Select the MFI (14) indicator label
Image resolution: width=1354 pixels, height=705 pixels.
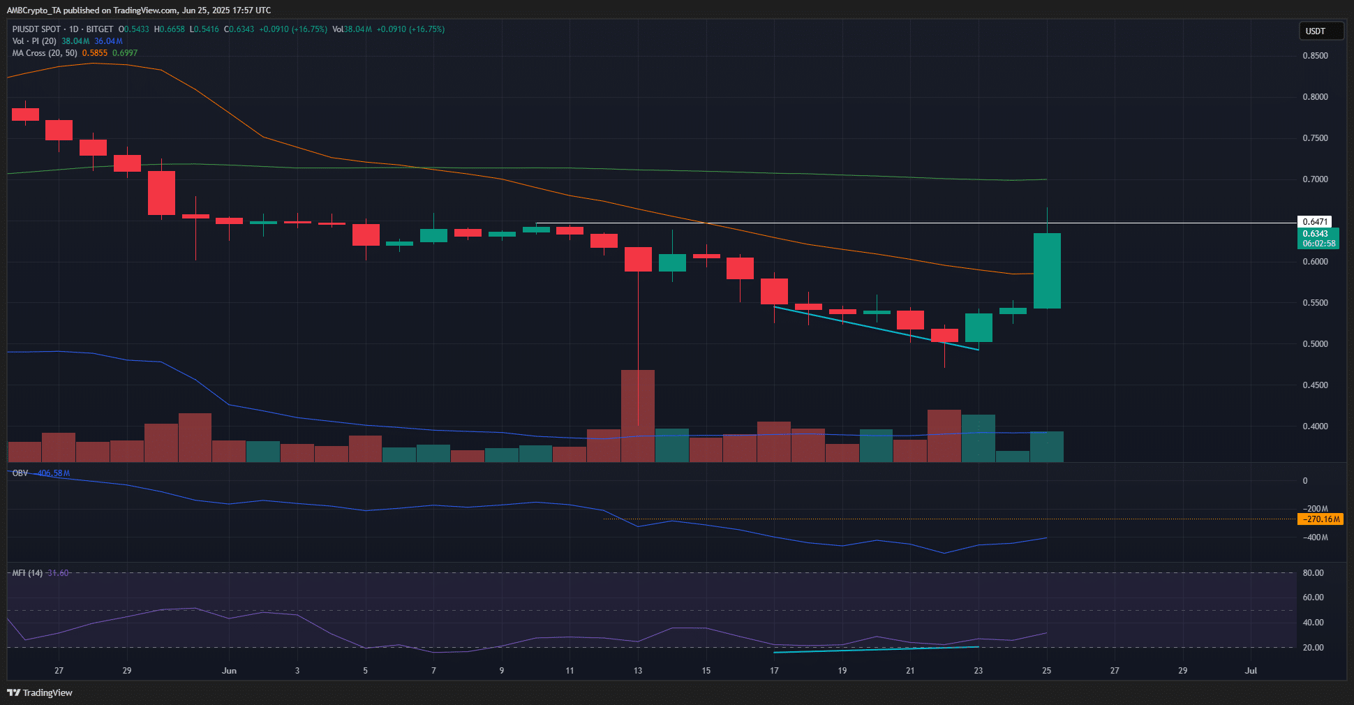pos(27,573)
